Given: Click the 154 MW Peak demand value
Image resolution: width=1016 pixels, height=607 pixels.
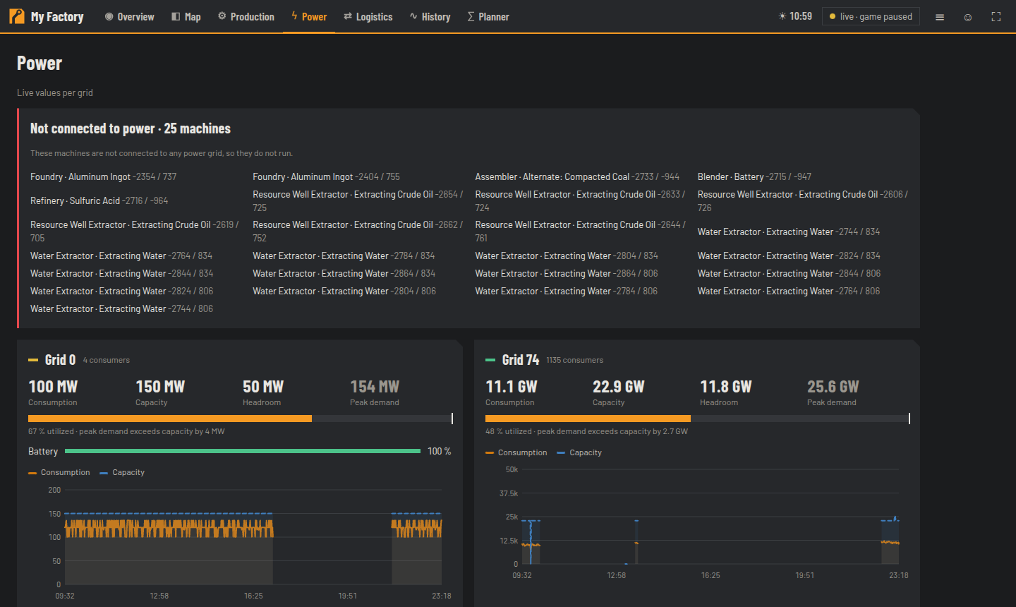Looking at the screenshot, I should [x=375, y=387].
